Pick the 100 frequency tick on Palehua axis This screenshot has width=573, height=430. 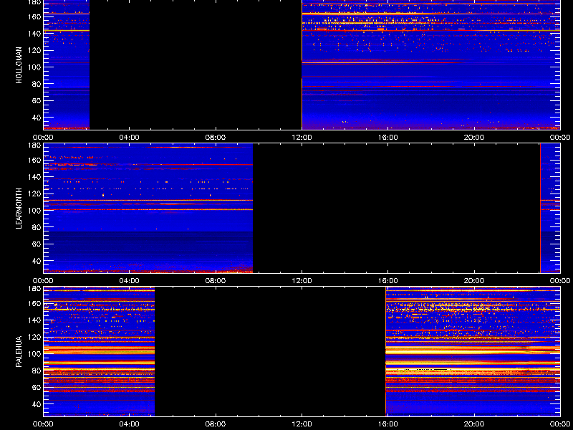(35, 354)
